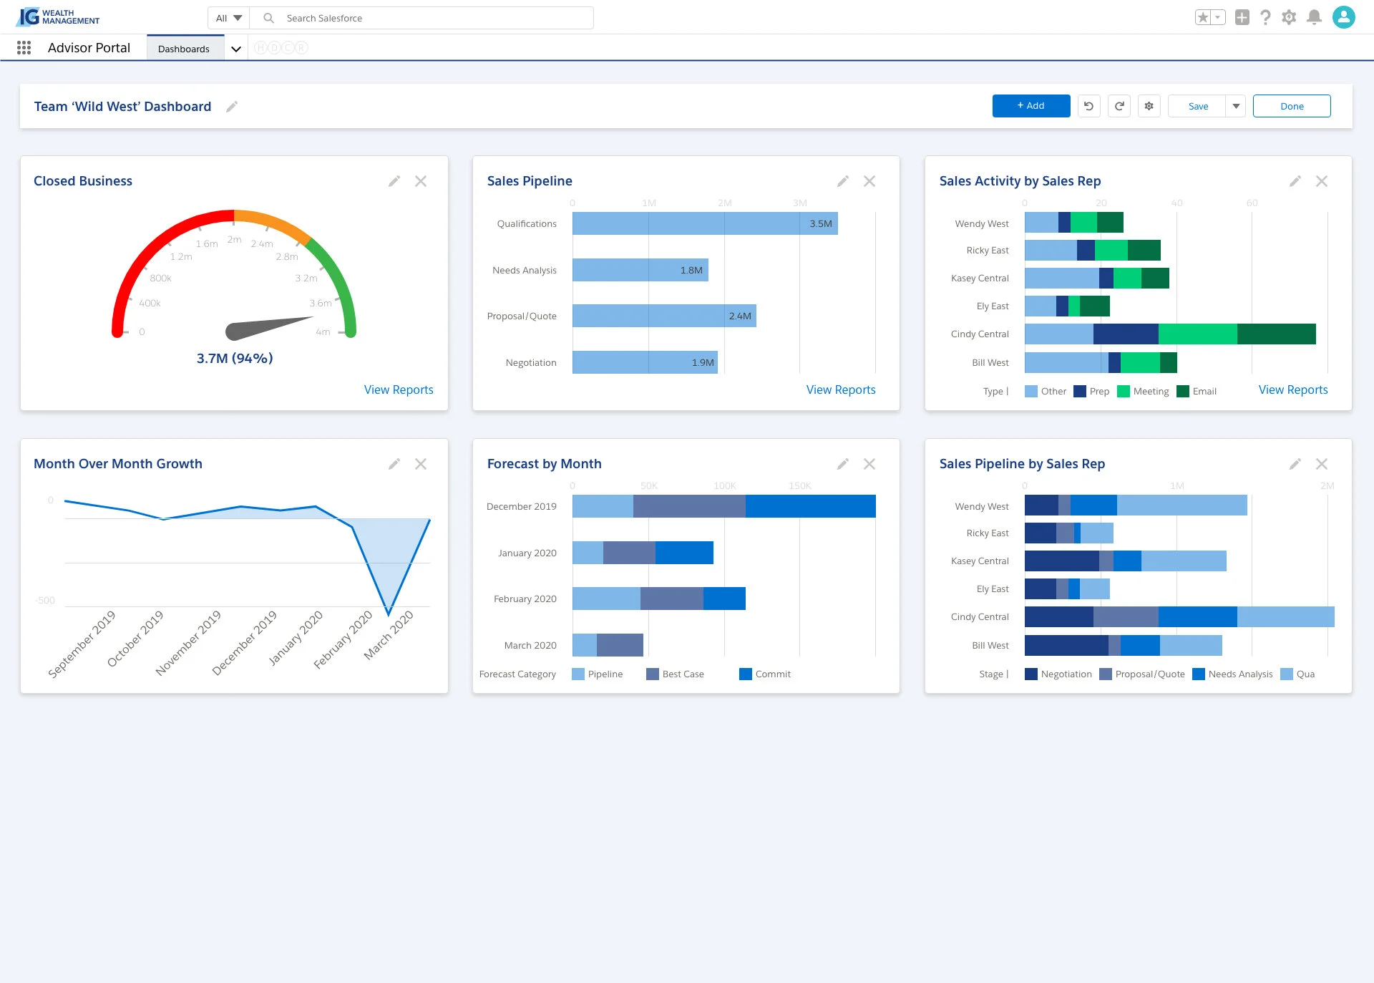The image size is (1374, 983).
Task: Undo the last dashboard change
Action: (1088, 105)
